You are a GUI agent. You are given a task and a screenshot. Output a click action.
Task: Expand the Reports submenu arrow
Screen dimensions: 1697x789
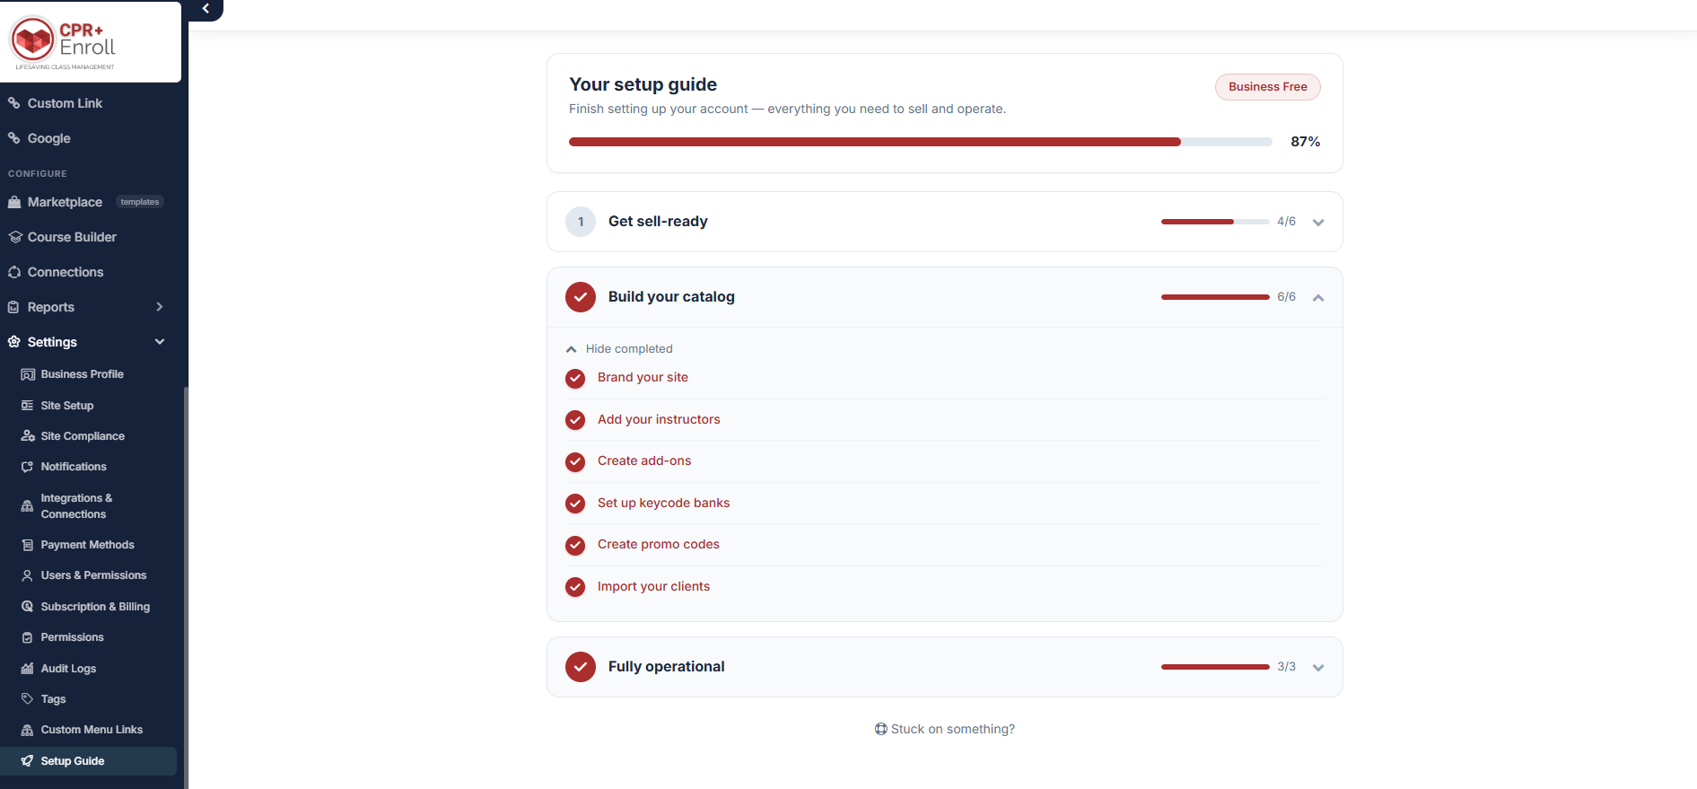pos(160,307)
